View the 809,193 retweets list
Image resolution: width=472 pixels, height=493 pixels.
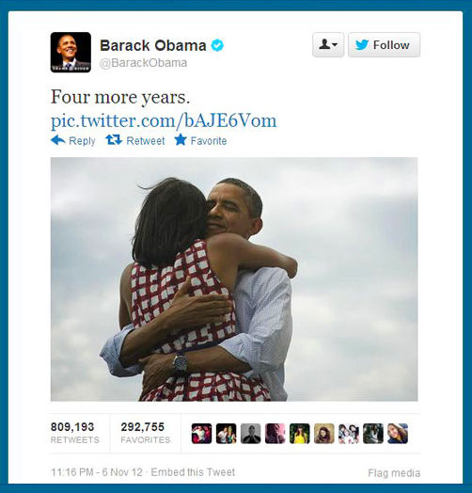pos(75,433)
